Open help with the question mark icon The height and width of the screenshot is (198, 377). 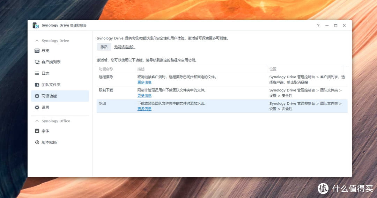(x=318, y=25)
